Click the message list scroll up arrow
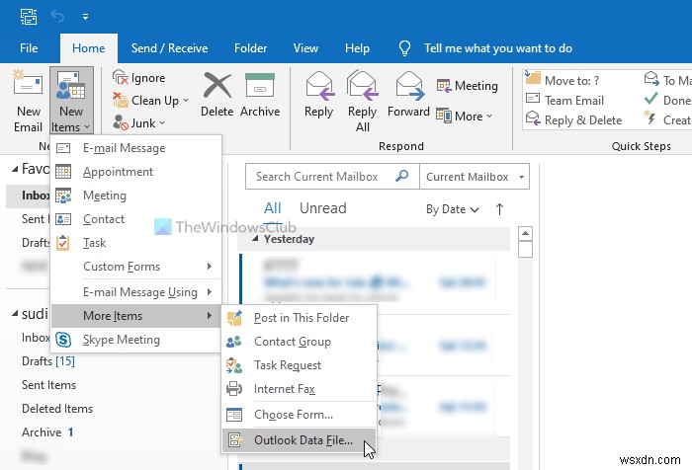This screenshot has height=470, width=692. [x=525, y=233]
